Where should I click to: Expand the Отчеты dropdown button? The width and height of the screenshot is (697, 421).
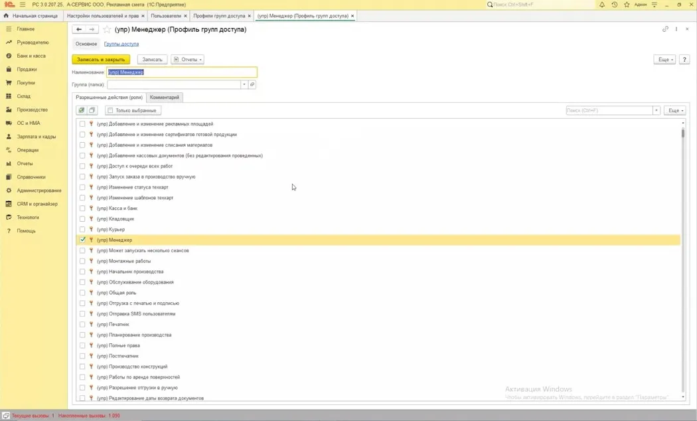coord(188,60)
